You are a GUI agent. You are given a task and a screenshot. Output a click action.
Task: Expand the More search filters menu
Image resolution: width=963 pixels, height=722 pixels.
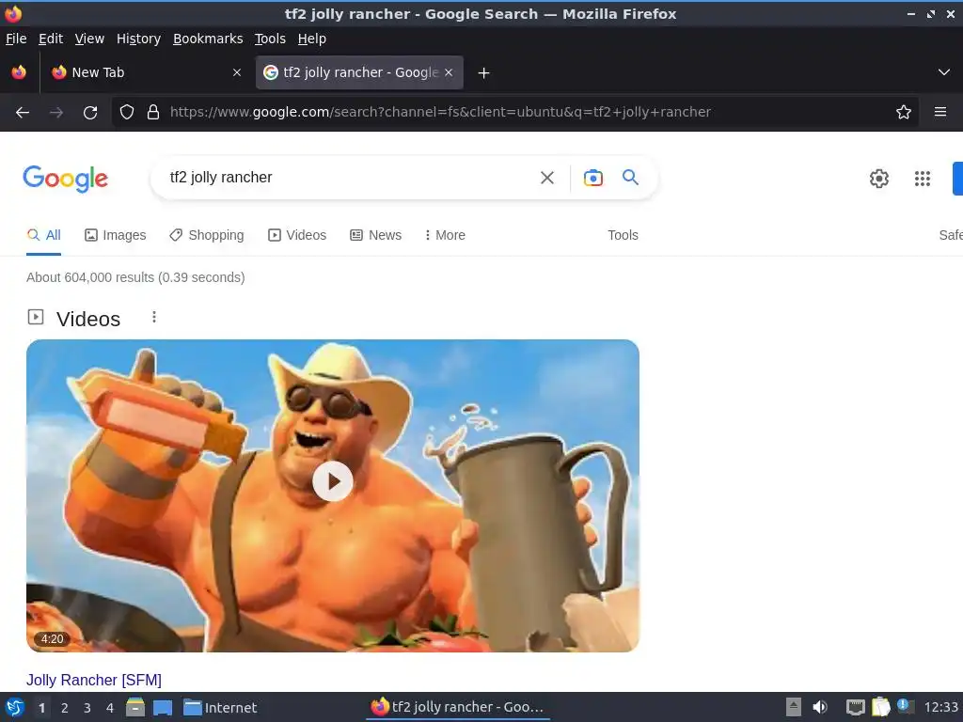pyautogui.click(x=445, y=235)
